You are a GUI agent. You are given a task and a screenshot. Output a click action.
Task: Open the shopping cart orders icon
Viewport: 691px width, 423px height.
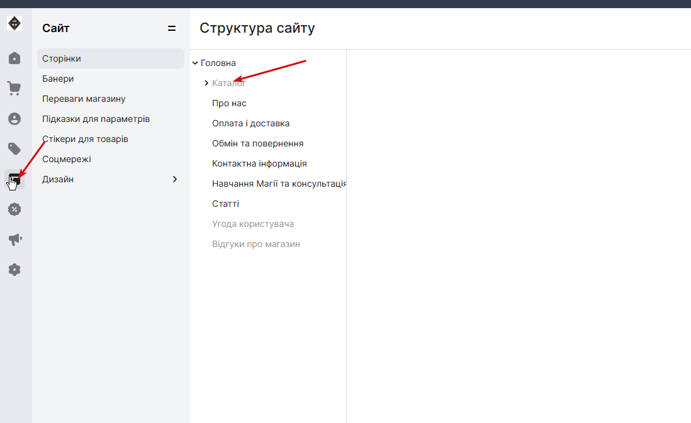tap(14, 89)
